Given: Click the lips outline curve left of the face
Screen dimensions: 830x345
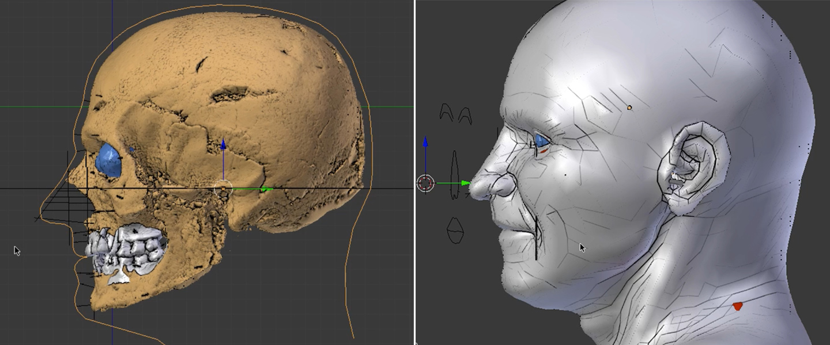Looking at the screenshot, I should pos(455,229).
